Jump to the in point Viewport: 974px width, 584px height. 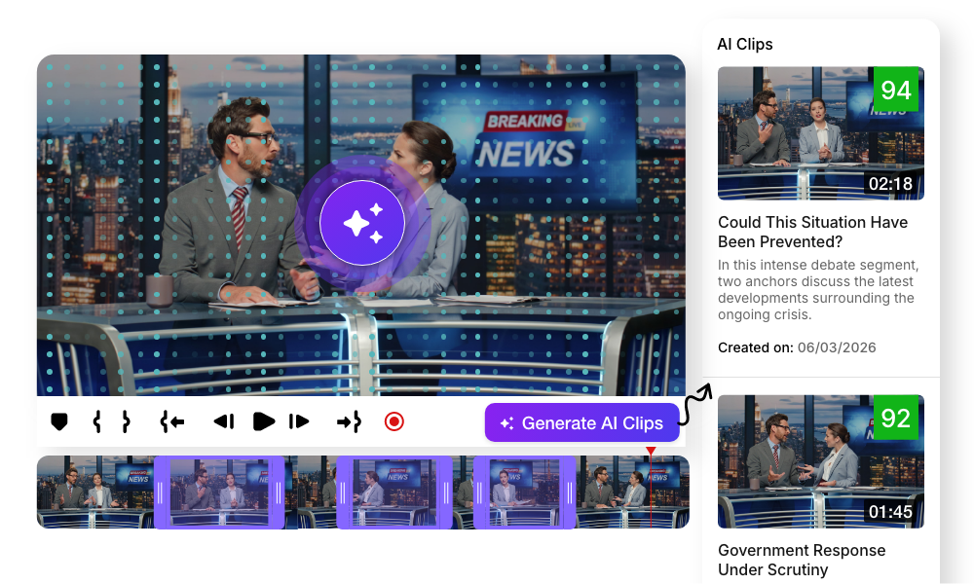[172, 421]
